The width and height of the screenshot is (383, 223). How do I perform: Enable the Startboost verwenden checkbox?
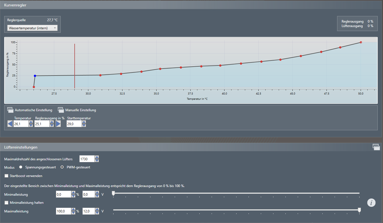pos(6,176)
